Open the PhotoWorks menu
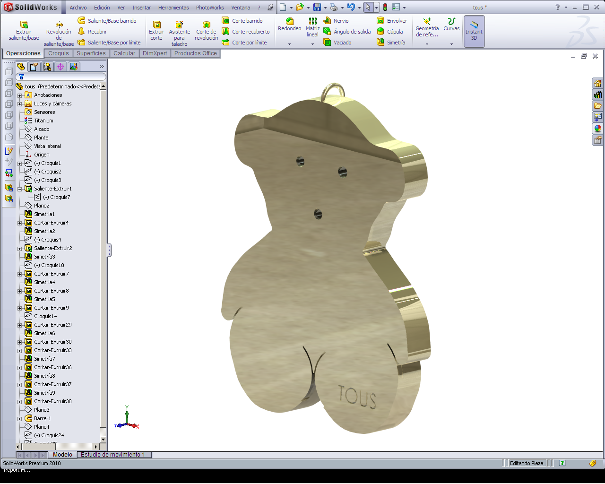 (x=210, y=8)
